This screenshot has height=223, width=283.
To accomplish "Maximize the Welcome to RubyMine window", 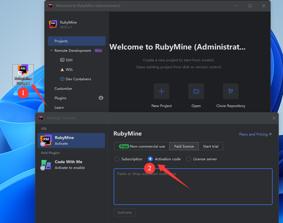I will pyautogui.click(x=250, y=6).
